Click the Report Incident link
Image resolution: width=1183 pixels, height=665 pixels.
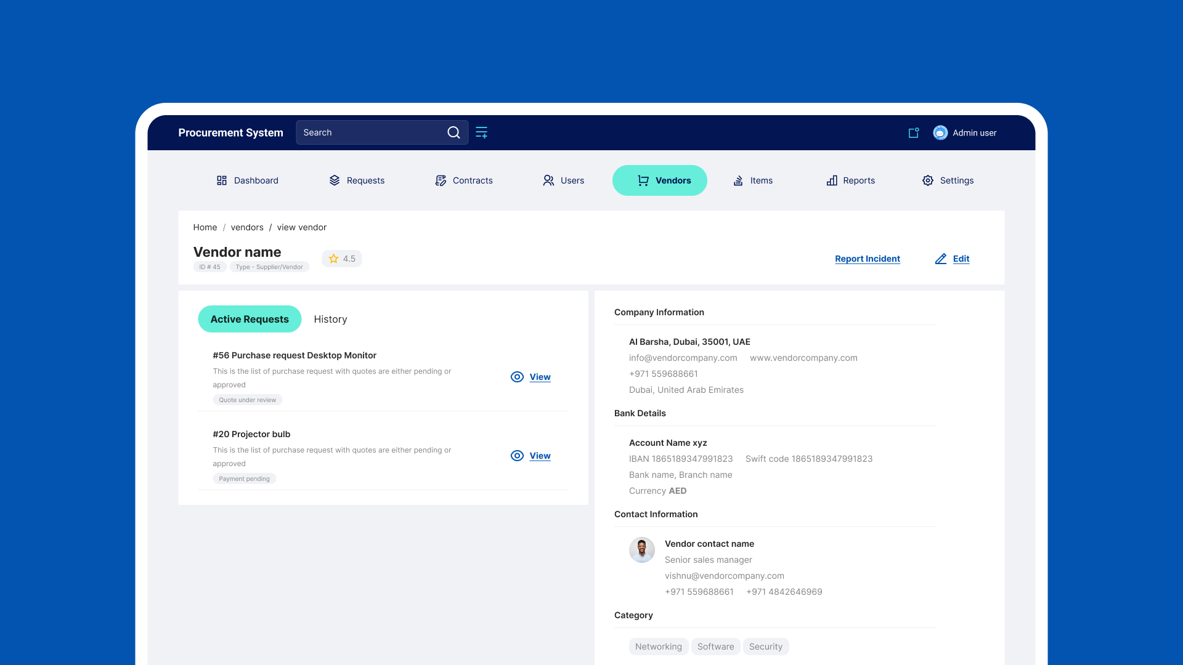click(868, 259)
